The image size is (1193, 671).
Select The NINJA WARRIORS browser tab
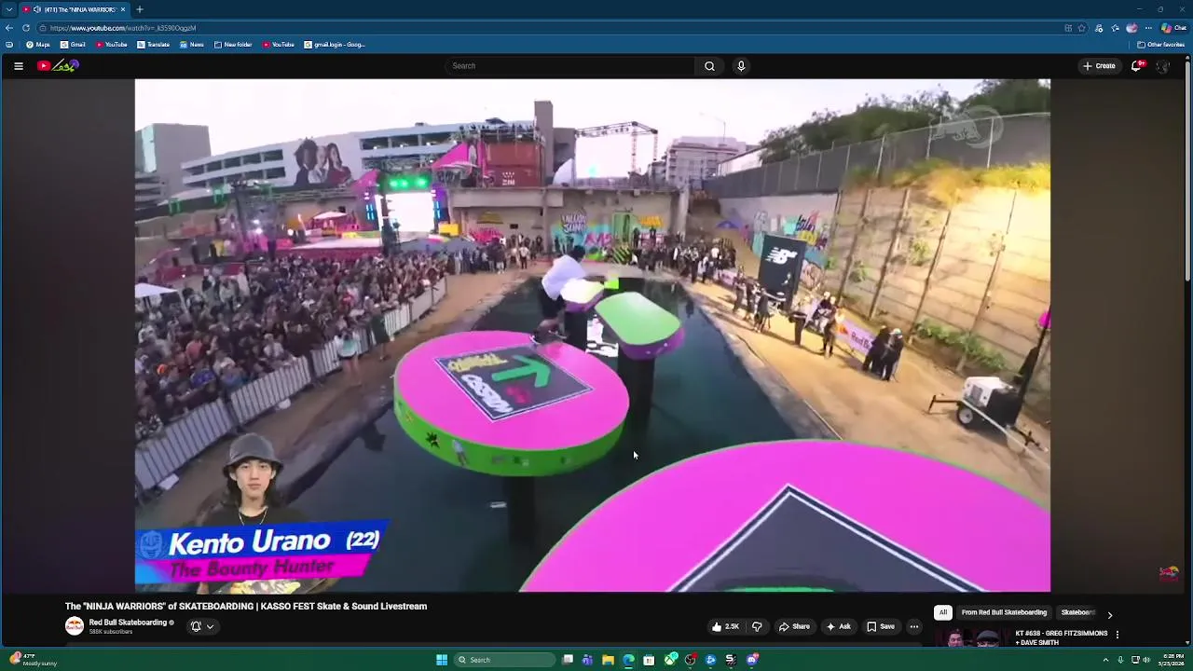pos(75,9)
